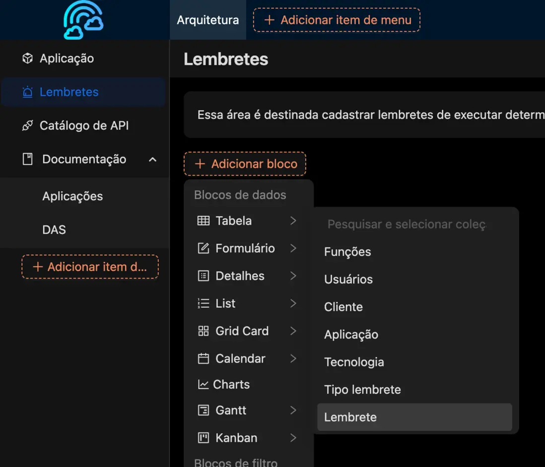Click the Formulário edit icon
Screen dimensions: 545x467
pos(204,248)
